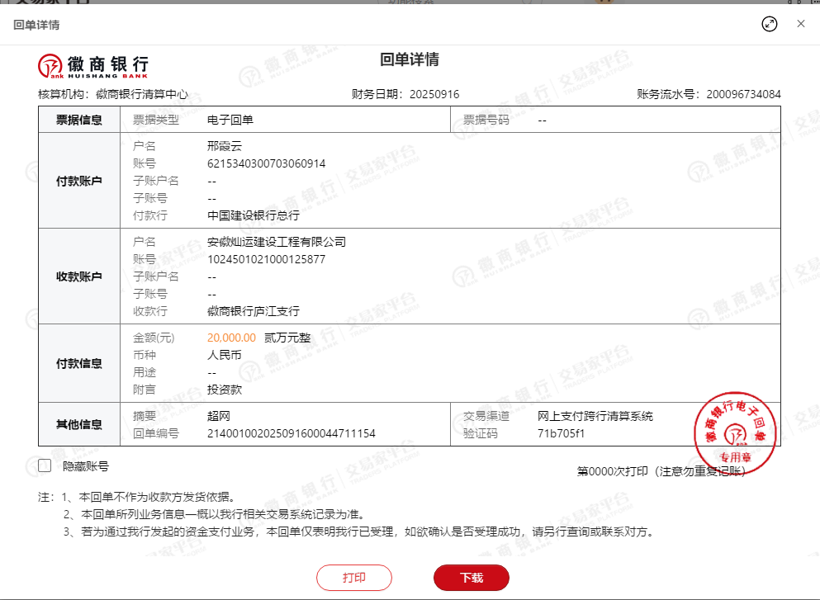Tick the 隐藏账号 checkbox
This screenshot has width=820, height=600.
tap(45, 465)
